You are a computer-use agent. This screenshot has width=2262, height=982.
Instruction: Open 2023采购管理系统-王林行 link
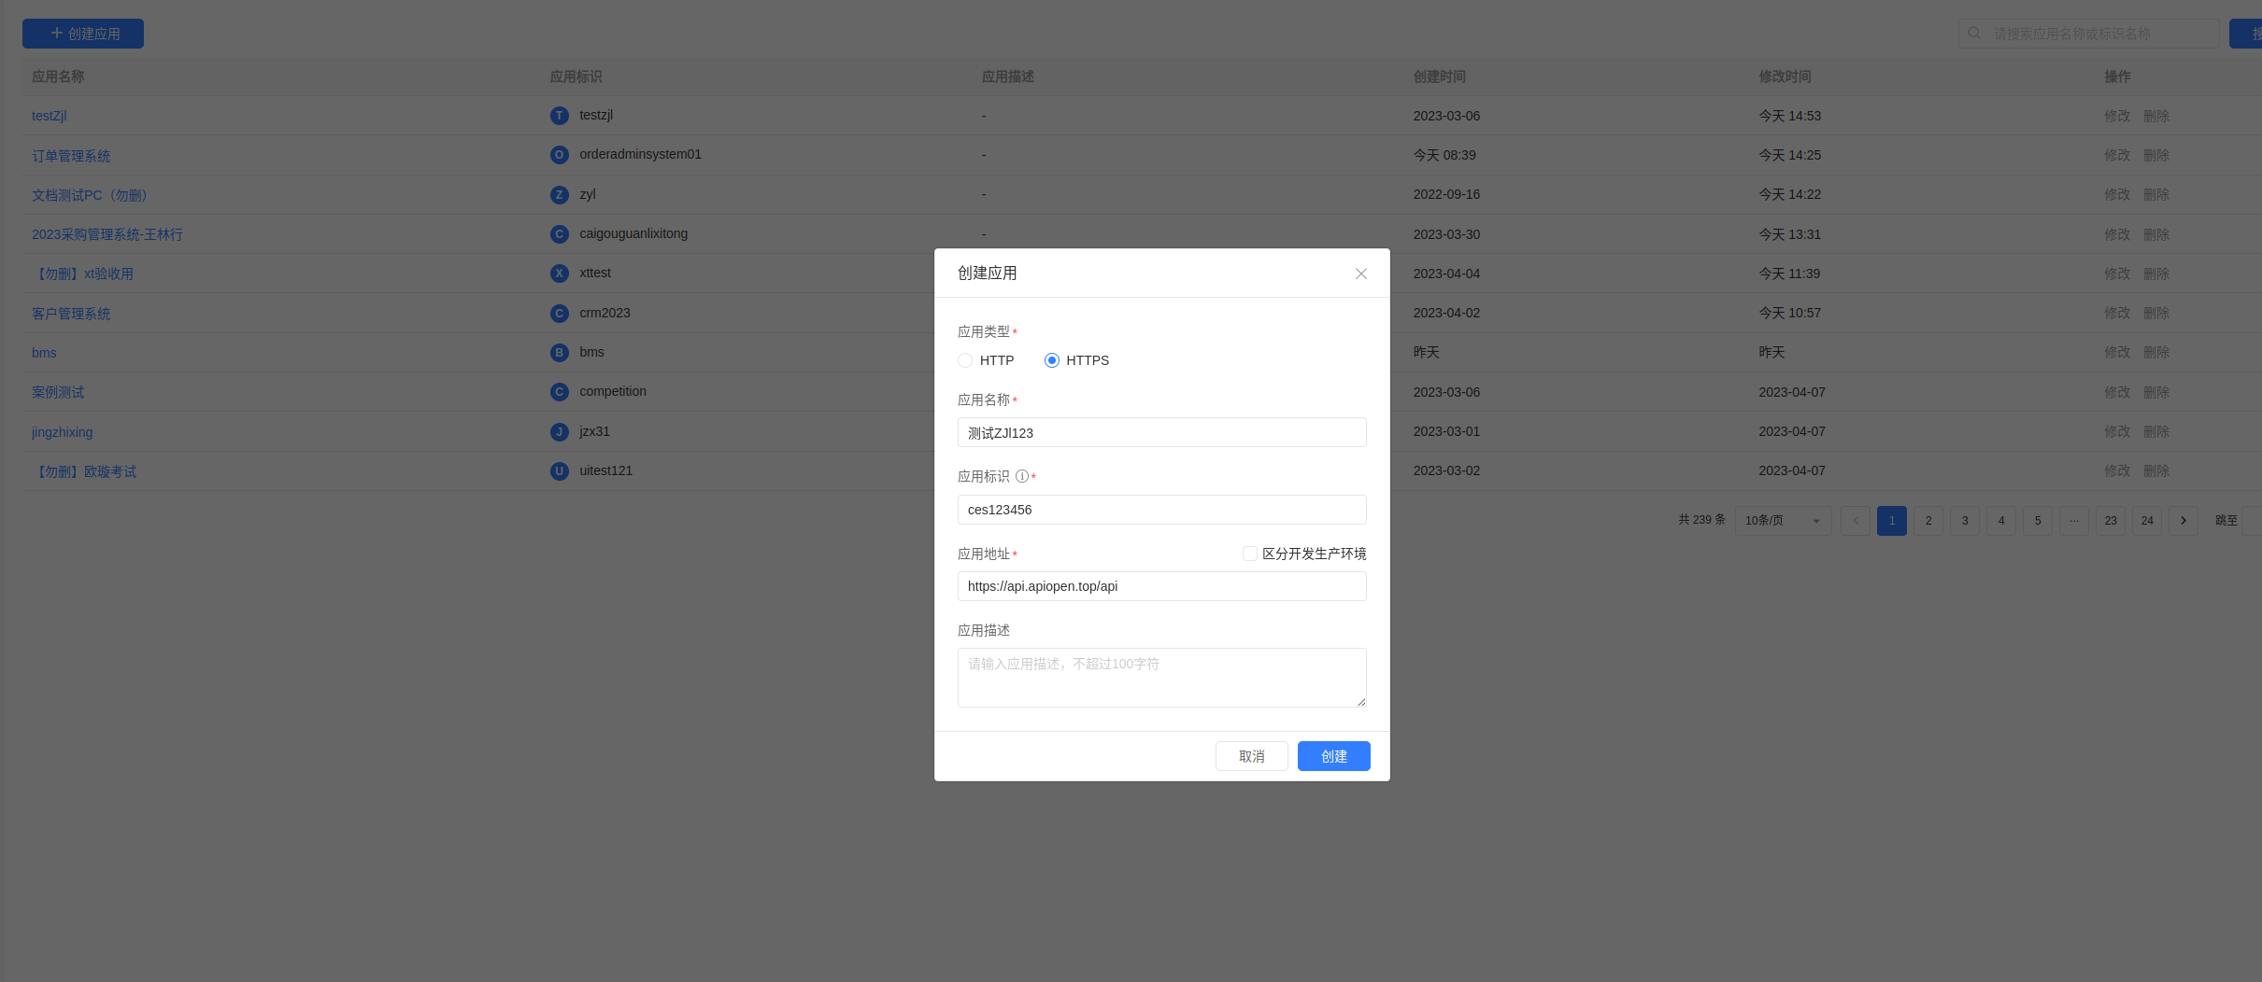pos(107,234)
